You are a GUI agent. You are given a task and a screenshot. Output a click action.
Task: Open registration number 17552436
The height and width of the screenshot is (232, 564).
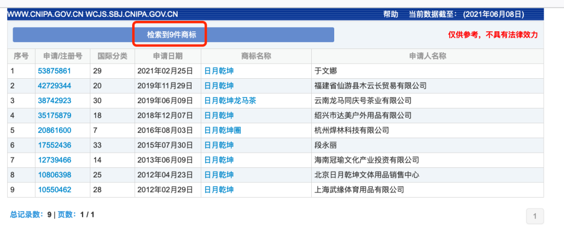tap(54, 145)
